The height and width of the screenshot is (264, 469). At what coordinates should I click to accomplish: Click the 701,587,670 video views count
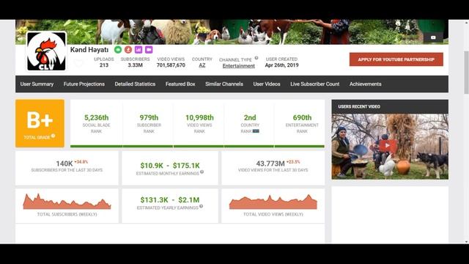171,65
